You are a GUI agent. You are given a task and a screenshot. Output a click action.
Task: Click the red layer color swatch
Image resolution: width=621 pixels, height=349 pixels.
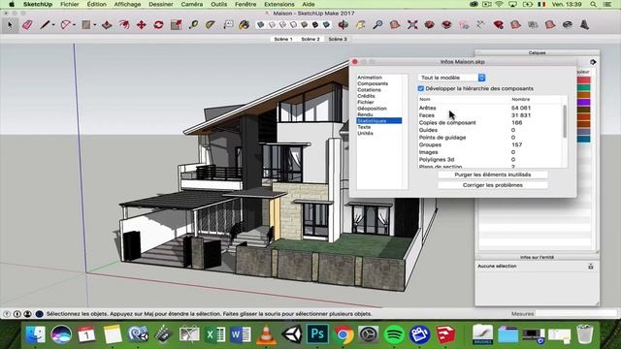584,80
